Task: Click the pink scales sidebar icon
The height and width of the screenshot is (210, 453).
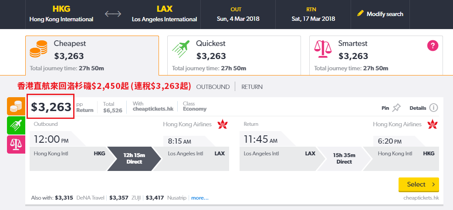Action: (x=16, y=144)
